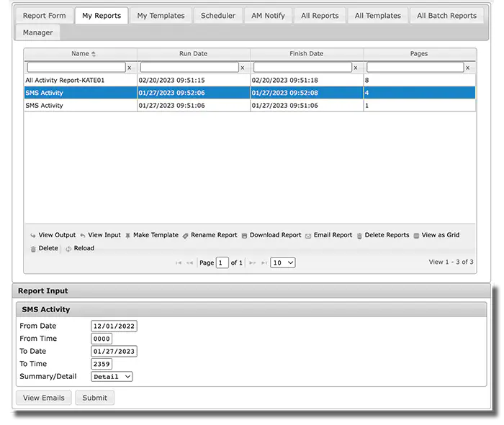Click the Reload toolbar label
This screenshot has height=425, width=504.
coord(84,248)
